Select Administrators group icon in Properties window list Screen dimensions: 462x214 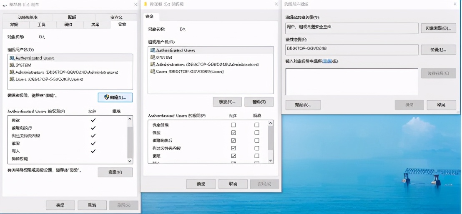tap(12, 72)
